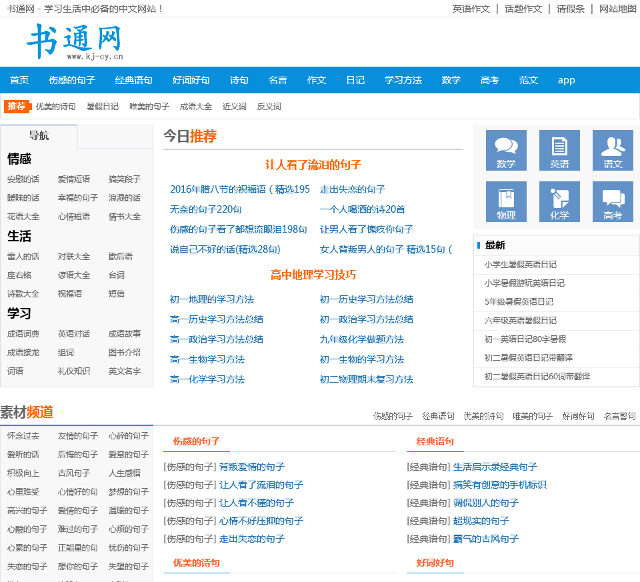This screenshot has height=582, width=640.
Task: Select 学习方法 in the main navigation bar
Action: pyautogui.click(x=403, y=80)
